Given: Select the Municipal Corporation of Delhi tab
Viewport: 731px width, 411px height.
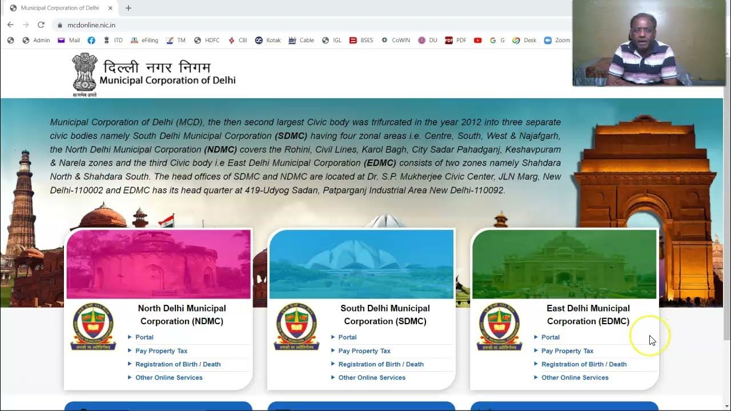Looking at the screenshot, I should click(x=61, y=8).
